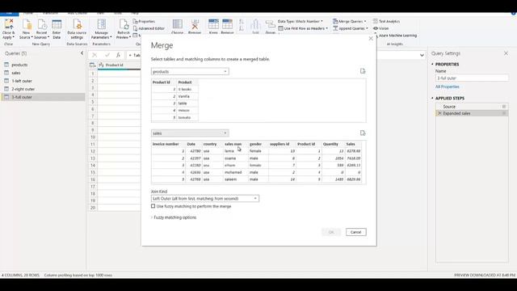Open the Vision AI insight

point(381,29)
